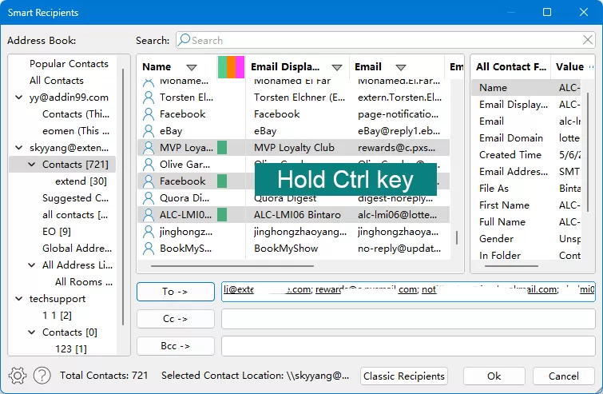603x394 pixels.
Task: Collapse the skyyang@exten... account node
Action: pos(18,148)
